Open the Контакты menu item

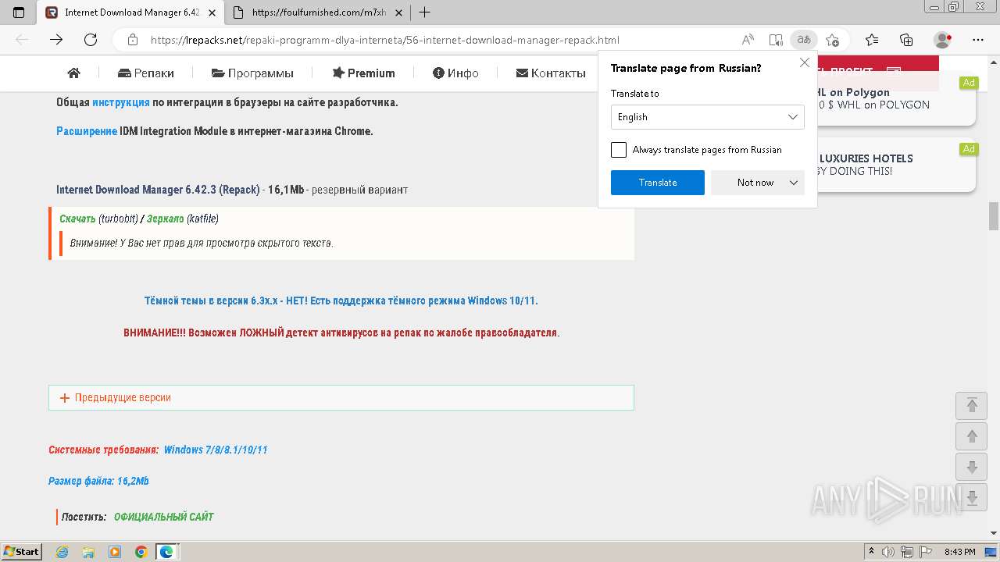coord(551,73)
